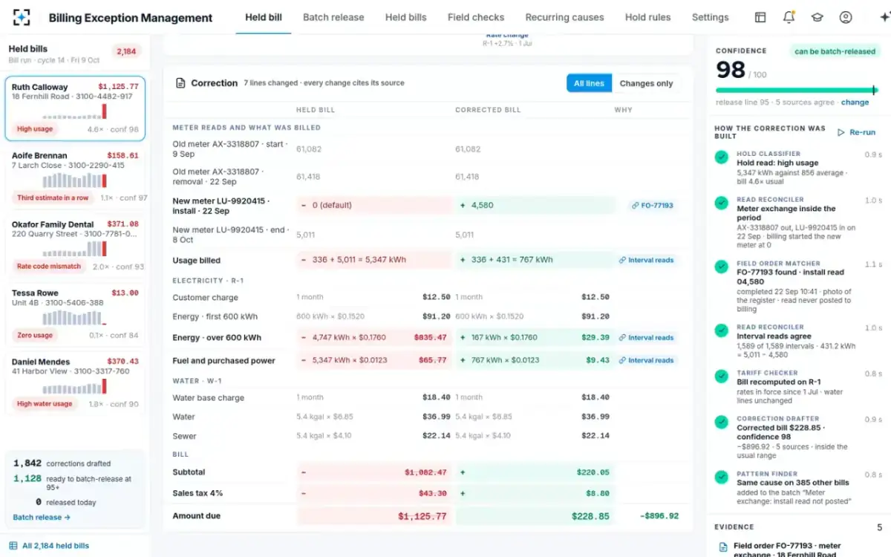The image size is (891, 557).
Task: Open All 2,184 held bills link
Action: (56, 546)
